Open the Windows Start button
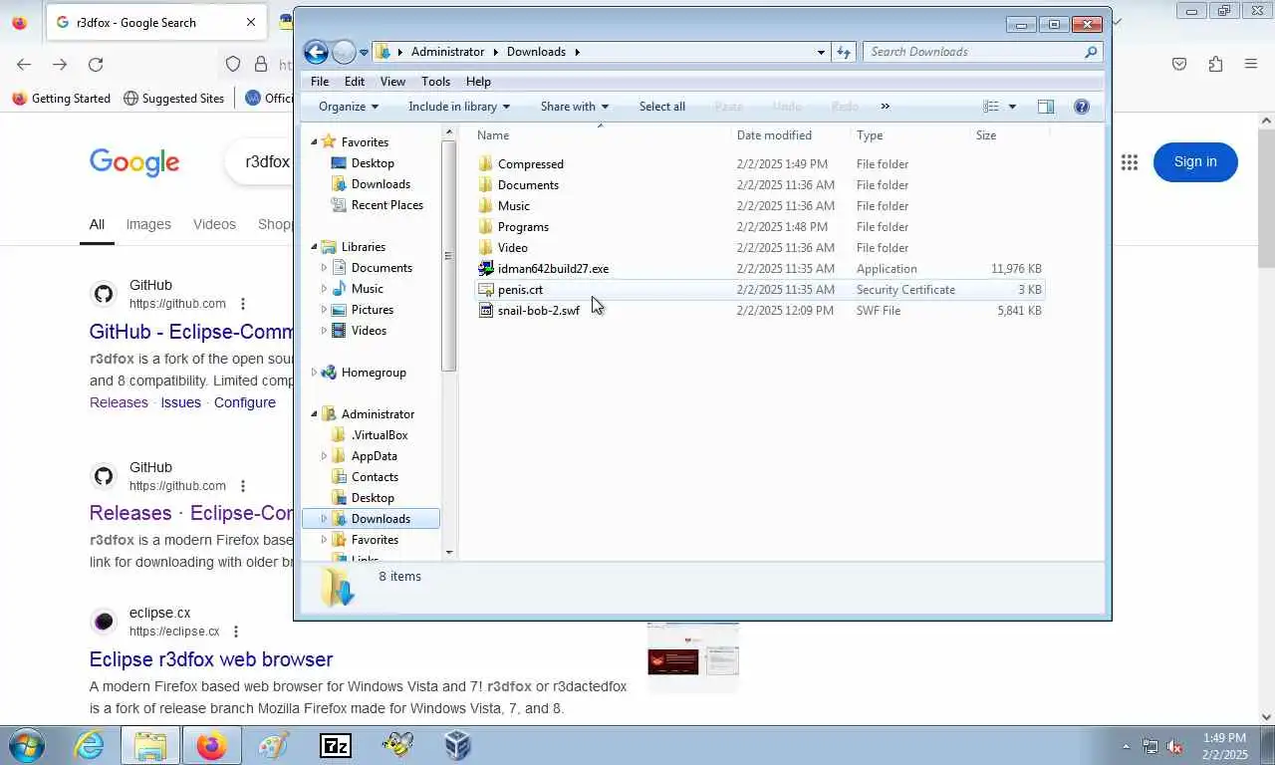Screen dimensions: 1275x765 click(x=26, y=745)
